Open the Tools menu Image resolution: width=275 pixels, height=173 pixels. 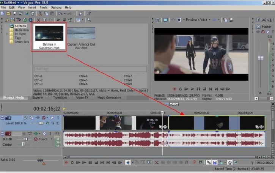coord(43,7)
